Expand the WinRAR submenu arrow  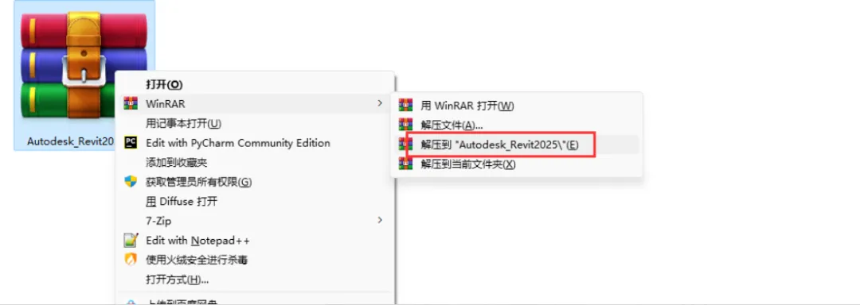coord(380,103)
